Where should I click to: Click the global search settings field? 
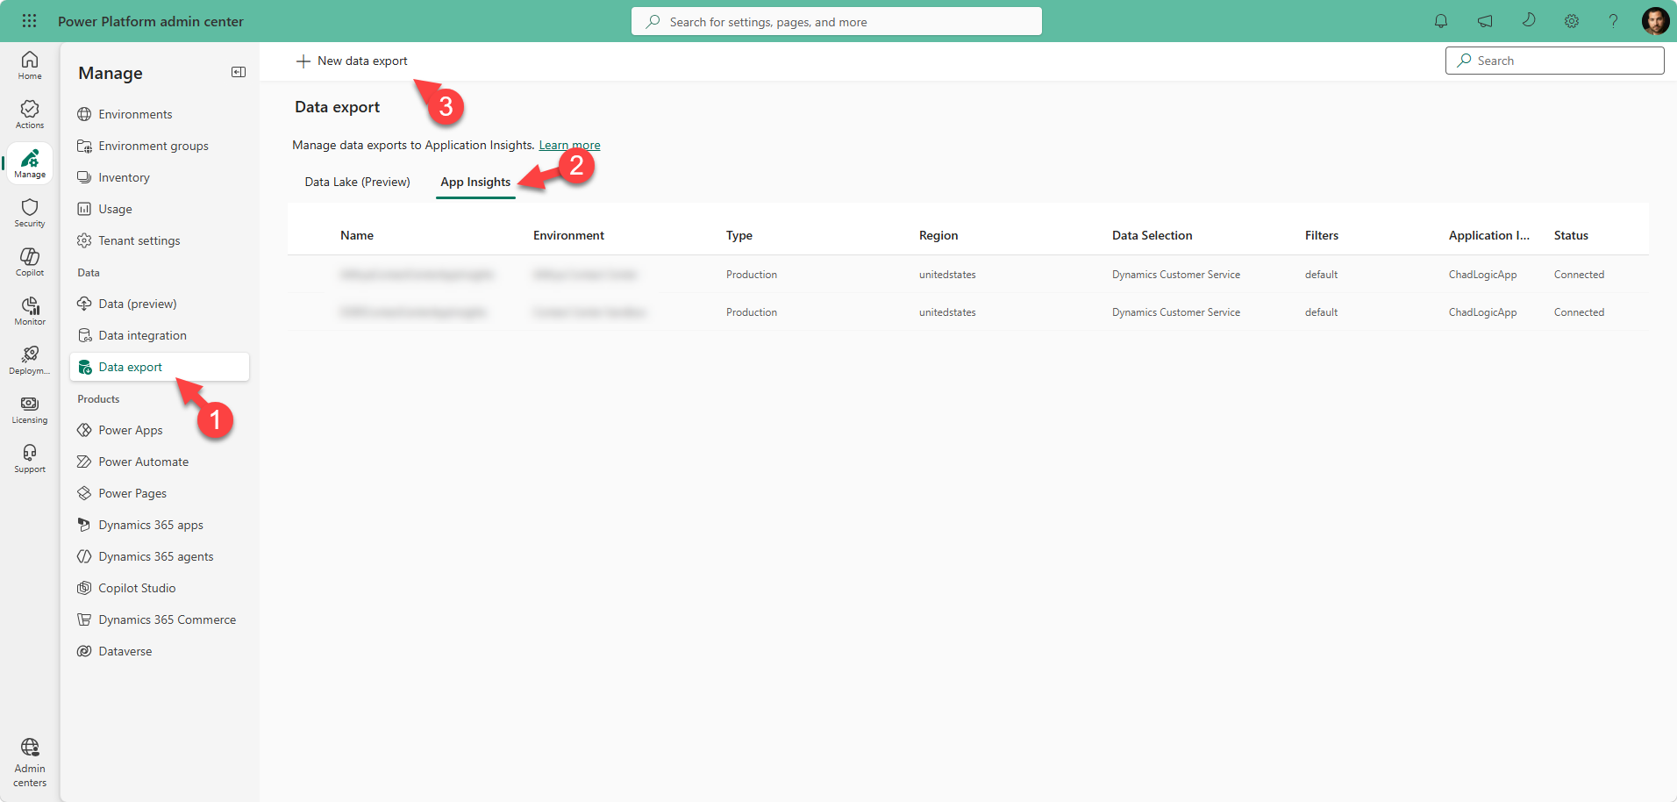click(836, 21)
